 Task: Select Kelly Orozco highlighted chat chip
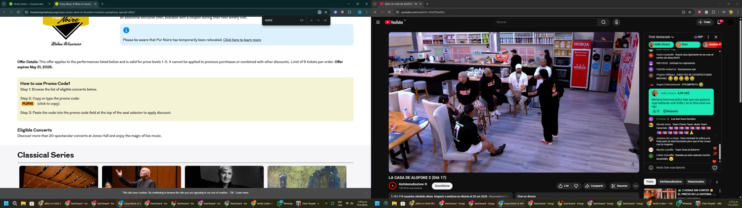[661, 44]
